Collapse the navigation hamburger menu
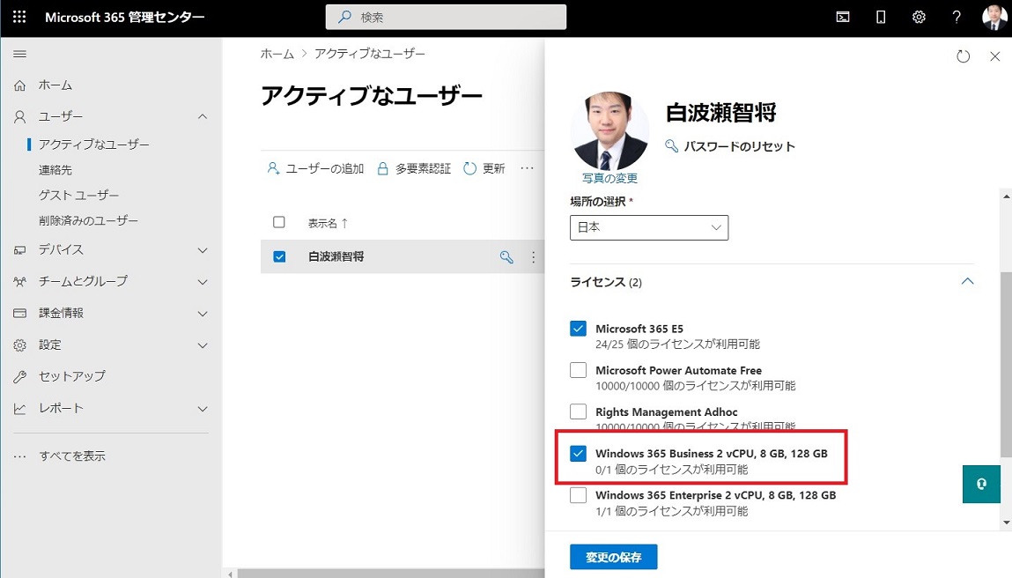Screen dimensions: 1012x578 (x=20, y=55)
